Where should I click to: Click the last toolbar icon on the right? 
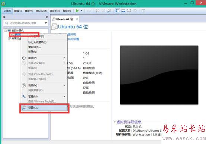[143, 11]
